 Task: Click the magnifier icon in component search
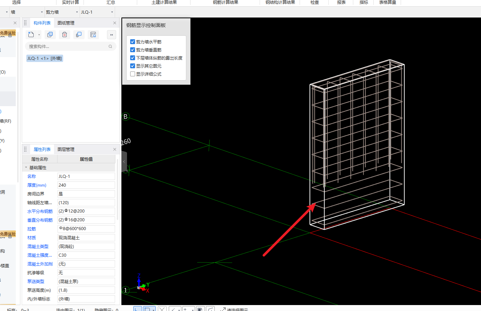point(111,46)
